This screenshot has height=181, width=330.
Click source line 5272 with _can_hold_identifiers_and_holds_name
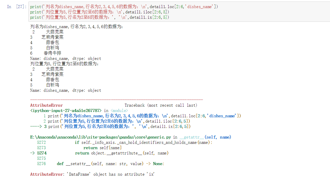125,142
